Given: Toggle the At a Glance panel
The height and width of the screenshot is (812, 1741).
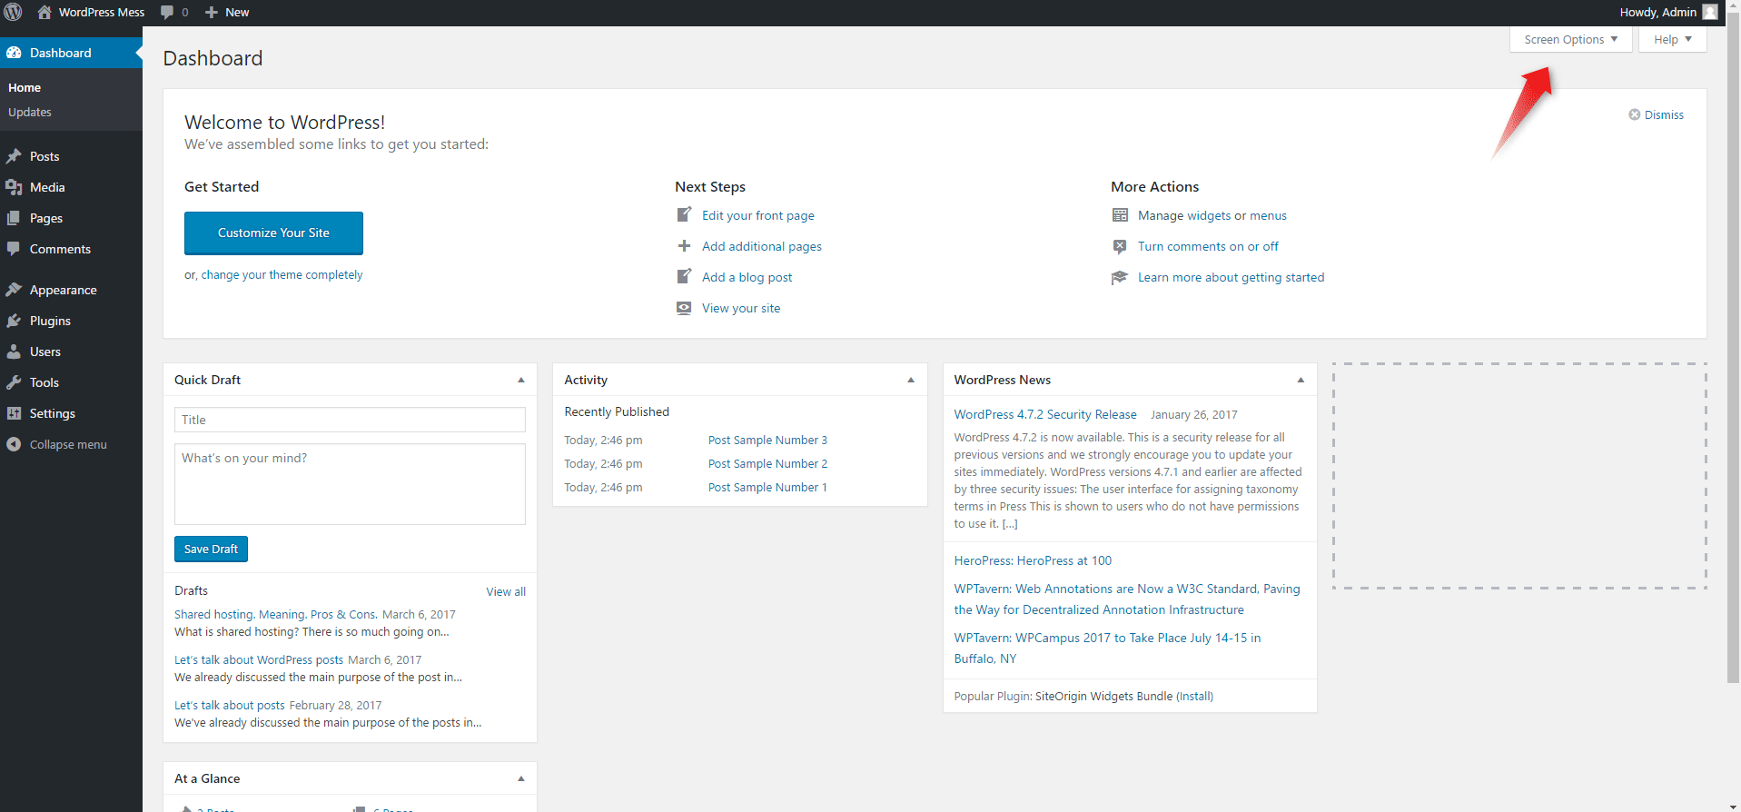Looking at the screenshot, I should point(520,779).
